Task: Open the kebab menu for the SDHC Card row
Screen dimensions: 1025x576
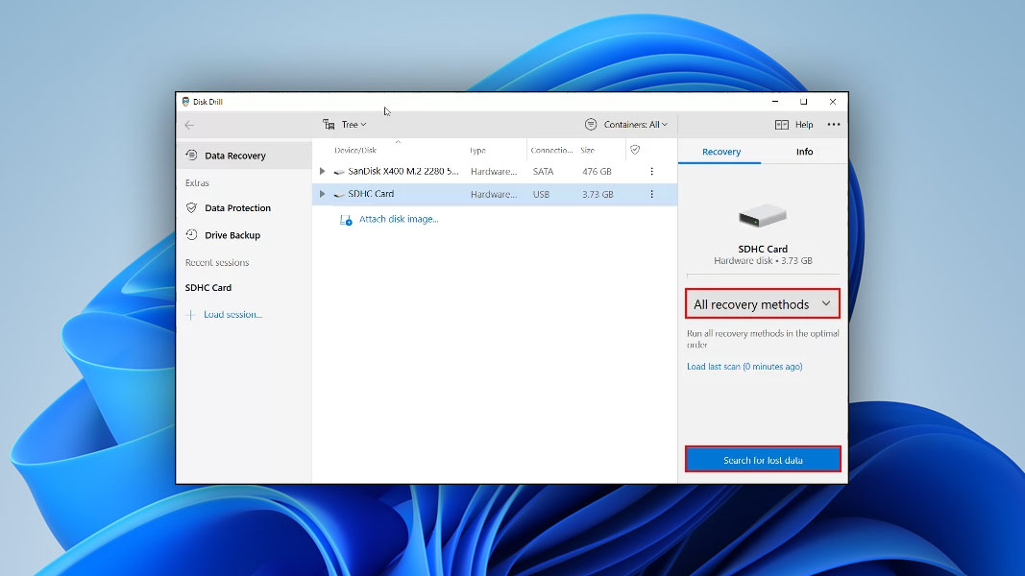Action: click(x=651, y=194)
